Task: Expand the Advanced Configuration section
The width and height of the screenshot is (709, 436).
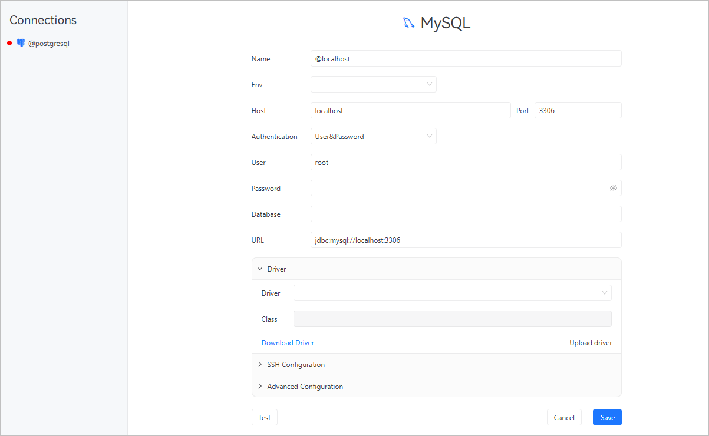Action: click(437, 386)
